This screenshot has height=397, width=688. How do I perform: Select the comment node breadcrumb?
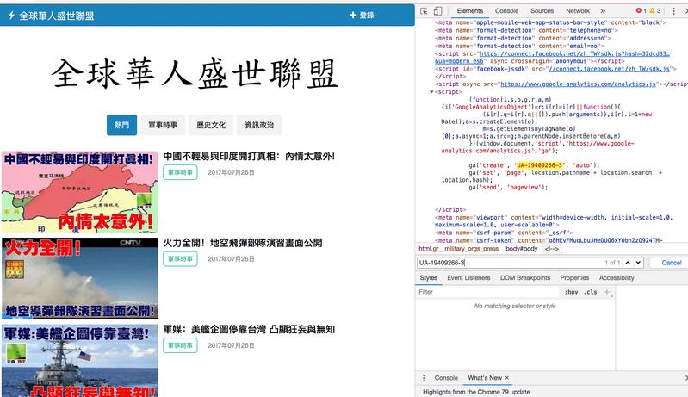pyautogui.click(x=552, y=249)
